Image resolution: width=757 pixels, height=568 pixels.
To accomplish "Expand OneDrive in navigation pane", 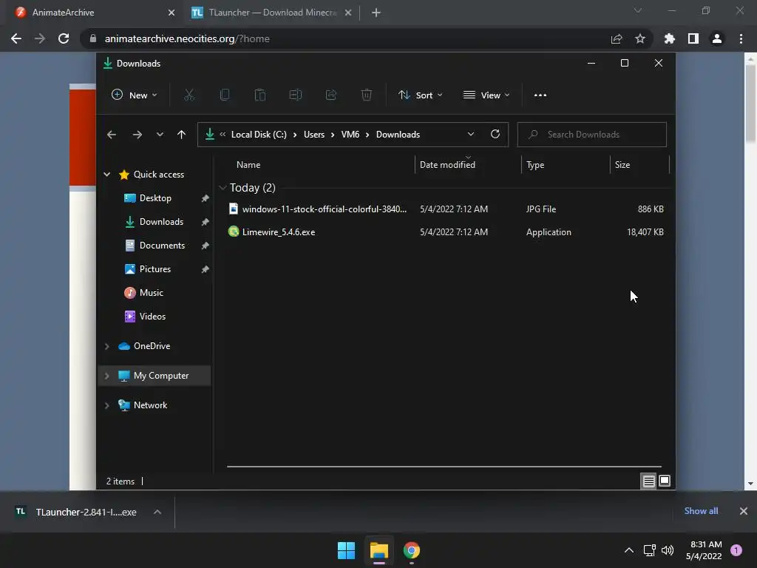I will (106, 346).
